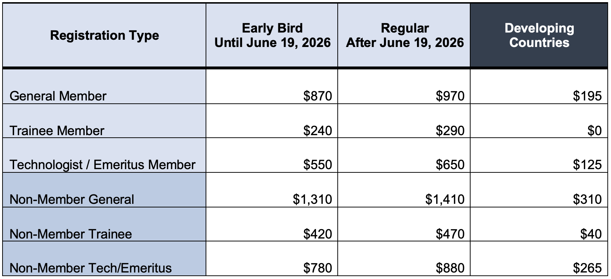Select the $0 trainee price cell
The width and height of the screenshot is (611, 279).
(594, 130)
